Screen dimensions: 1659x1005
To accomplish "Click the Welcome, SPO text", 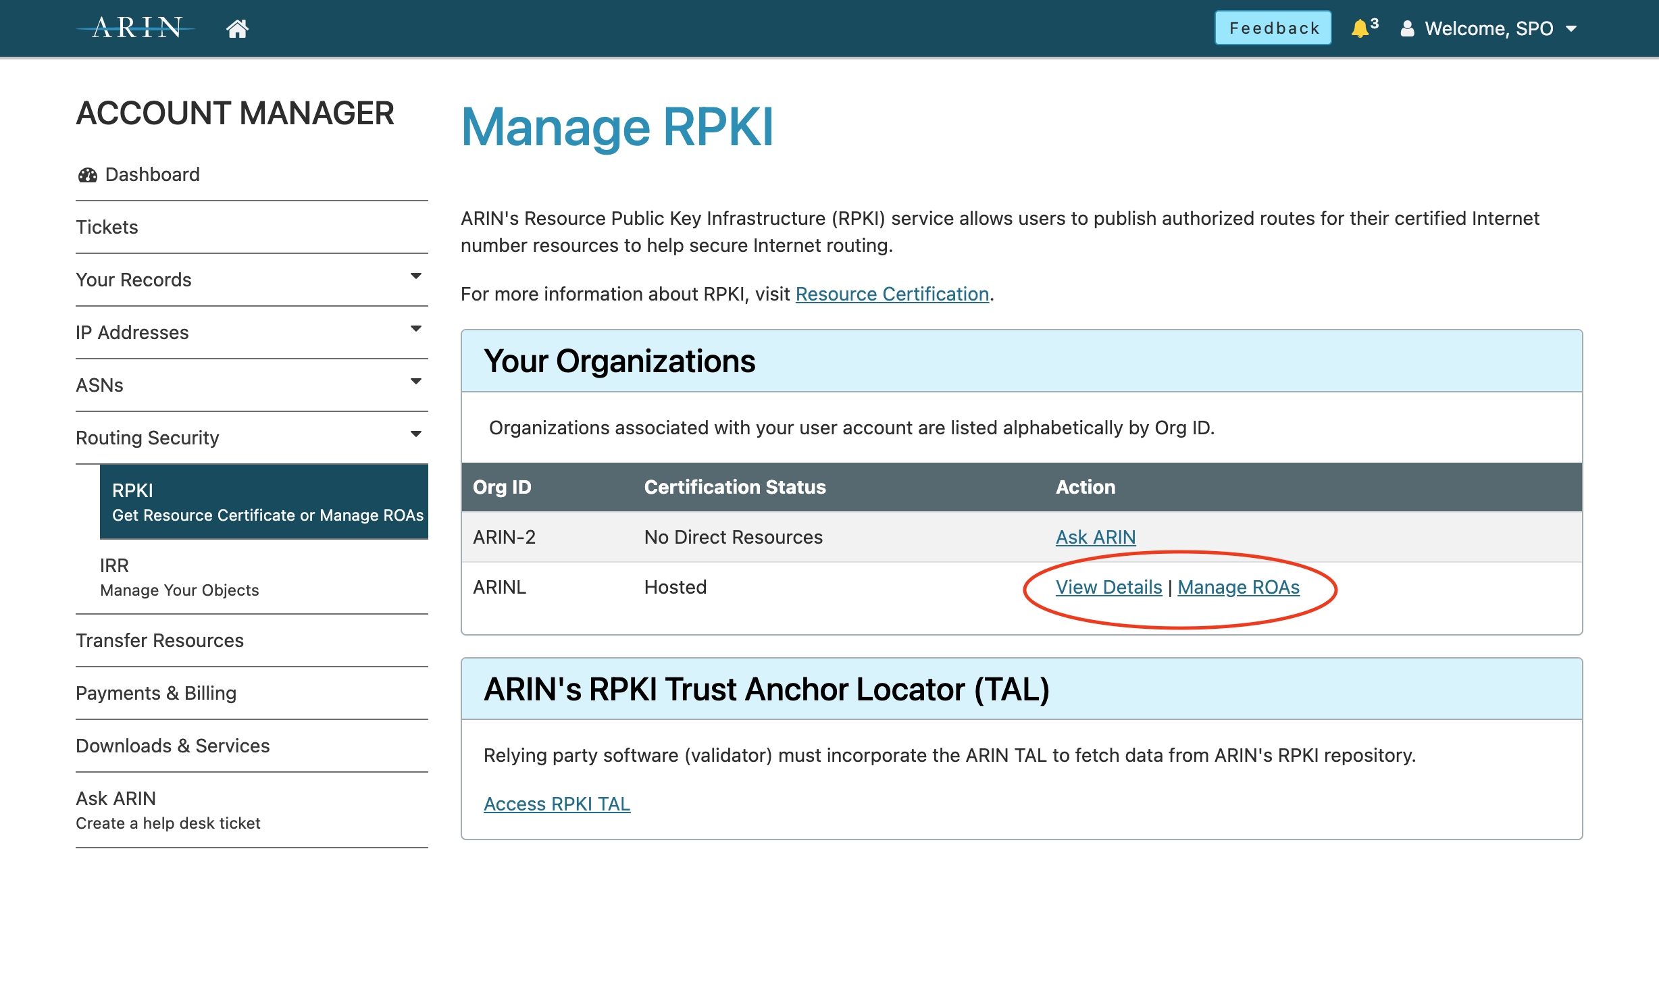I will click(1489, 28).
